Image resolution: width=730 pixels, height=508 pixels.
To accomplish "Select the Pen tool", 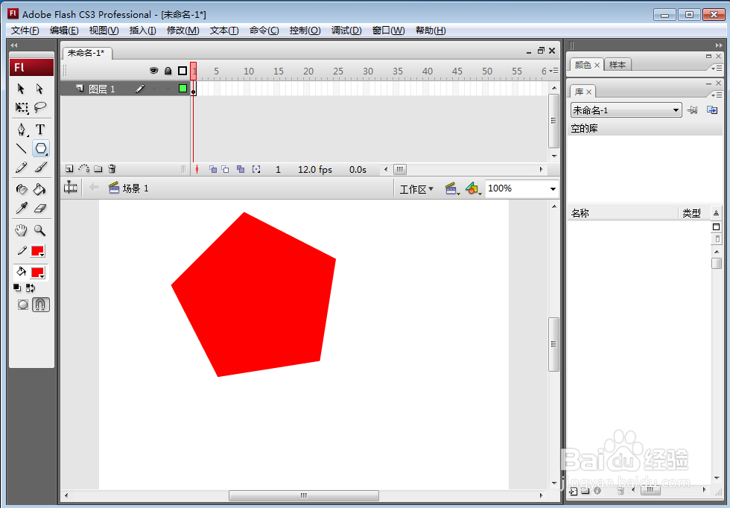I will [22, 130].
